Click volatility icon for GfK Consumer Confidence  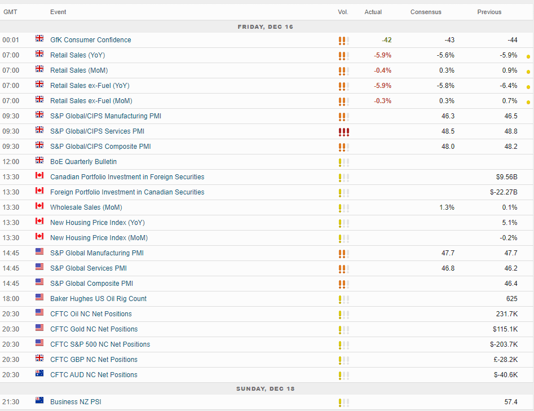344,41
